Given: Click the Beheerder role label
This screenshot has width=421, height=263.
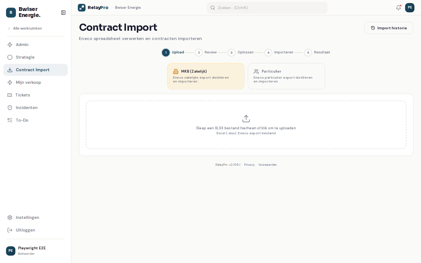Looking at the screenshot, I should (x=26, y=254).
